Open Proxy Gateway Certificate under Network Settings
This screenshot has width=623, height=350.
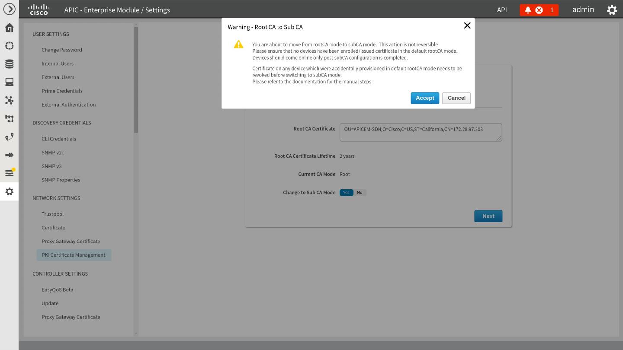coord(71,242)
